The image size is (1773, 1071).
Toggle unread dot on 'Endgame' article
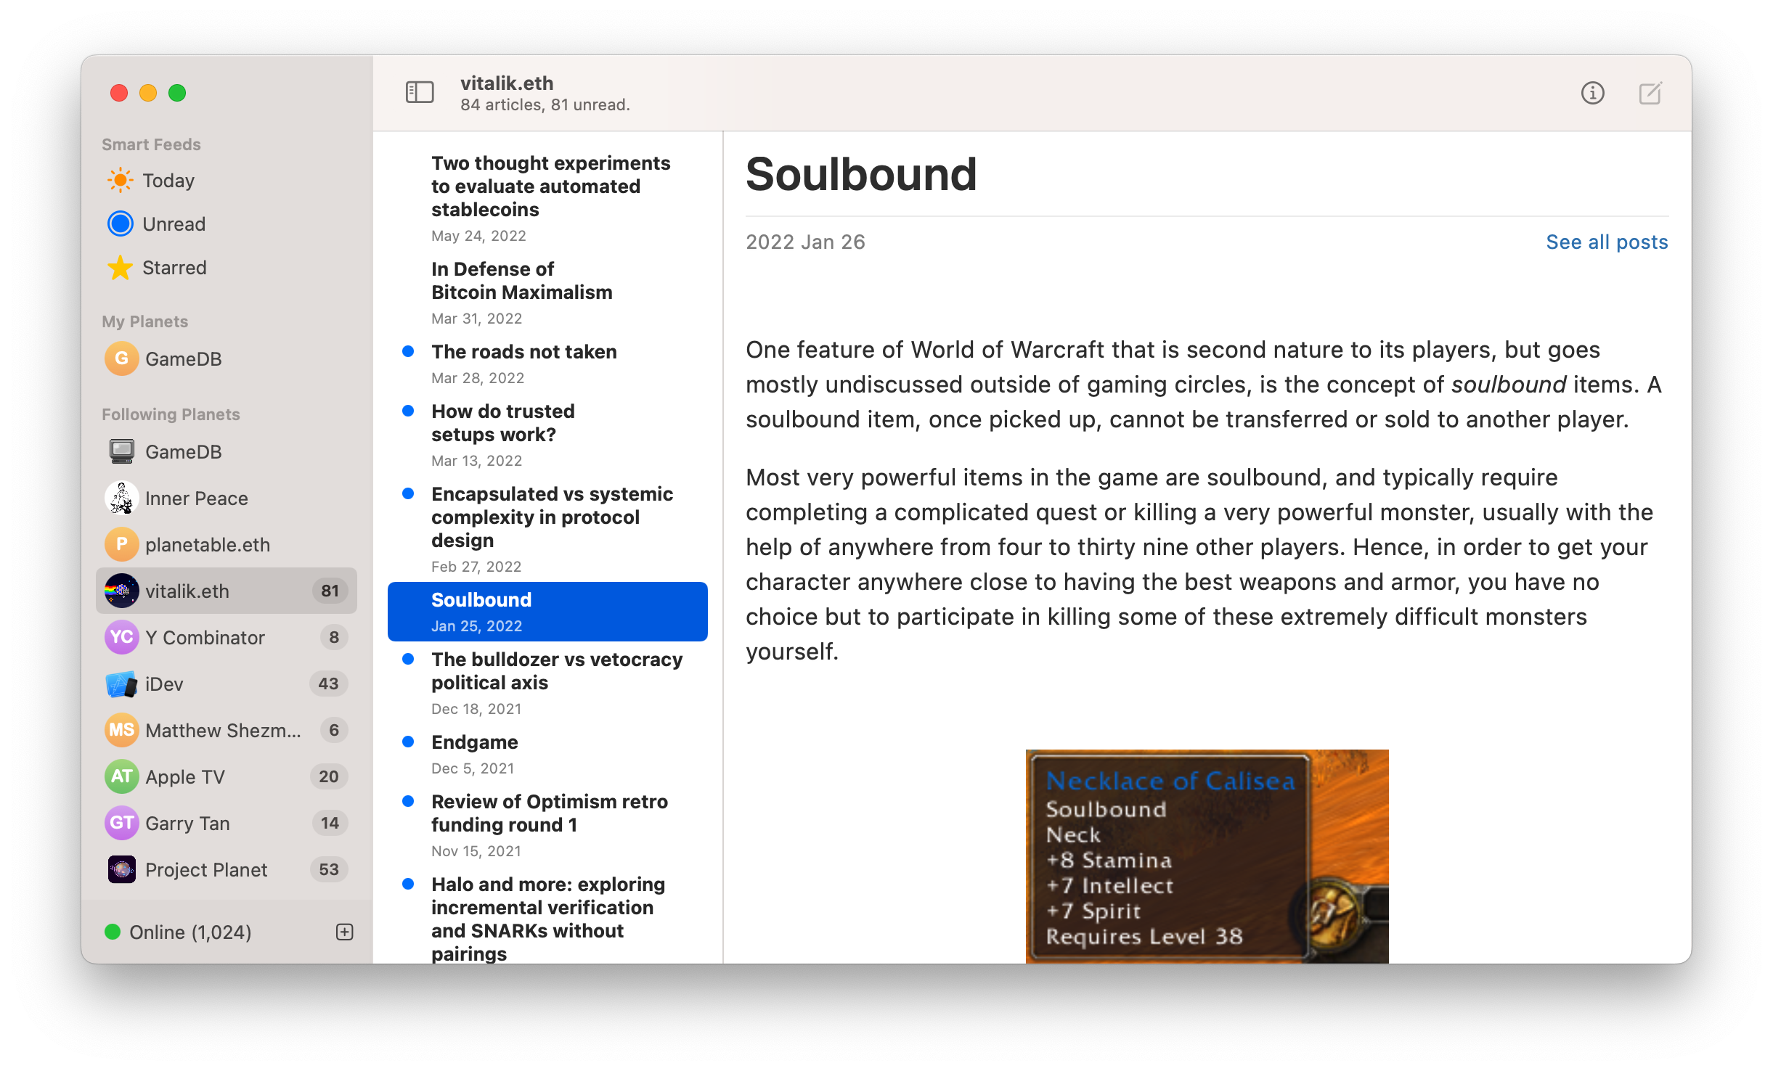pyautogui.click(x=409, y=742)
